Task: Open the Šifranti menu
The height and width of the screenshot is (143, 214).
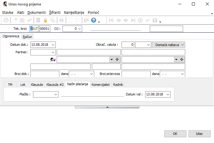Action: (x=55, y=13)
